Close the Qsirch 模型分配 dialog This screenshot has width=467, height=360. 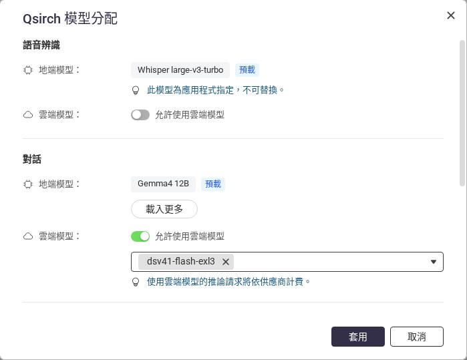pyautogui.click(x=450, y=15)
